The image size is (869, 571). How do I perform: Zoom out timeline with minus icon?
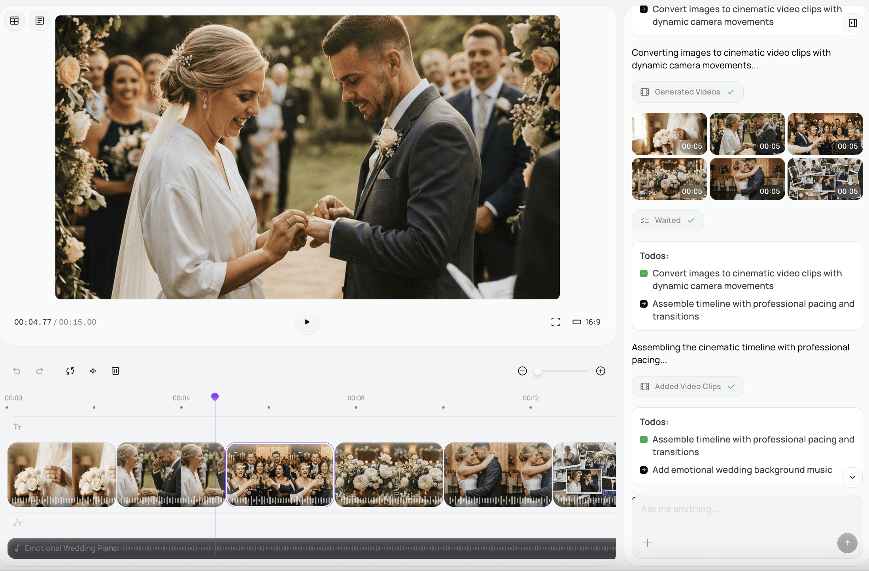pos(522,371)
